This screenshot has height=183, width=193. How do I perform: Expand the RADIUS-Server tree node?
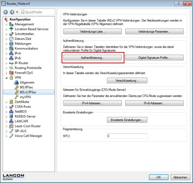7,116
